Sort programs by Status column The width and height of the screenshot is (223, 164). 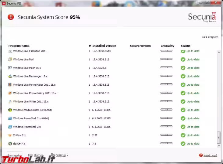(185, 46)
